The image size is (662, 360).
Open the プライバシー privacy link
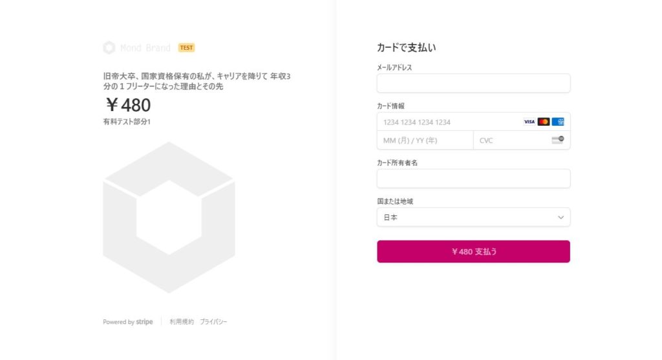[x=213, y=322]
